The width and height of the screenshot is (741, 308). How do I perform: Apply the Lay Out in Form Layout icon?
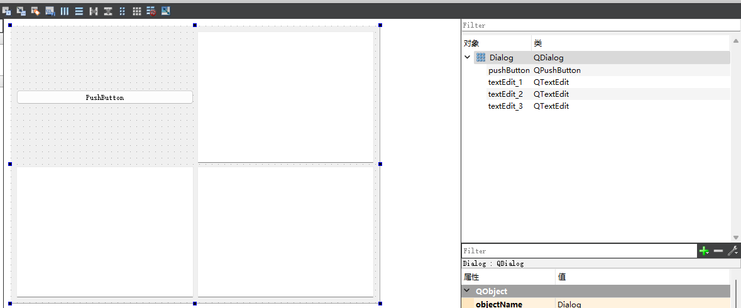pos(123,11)
